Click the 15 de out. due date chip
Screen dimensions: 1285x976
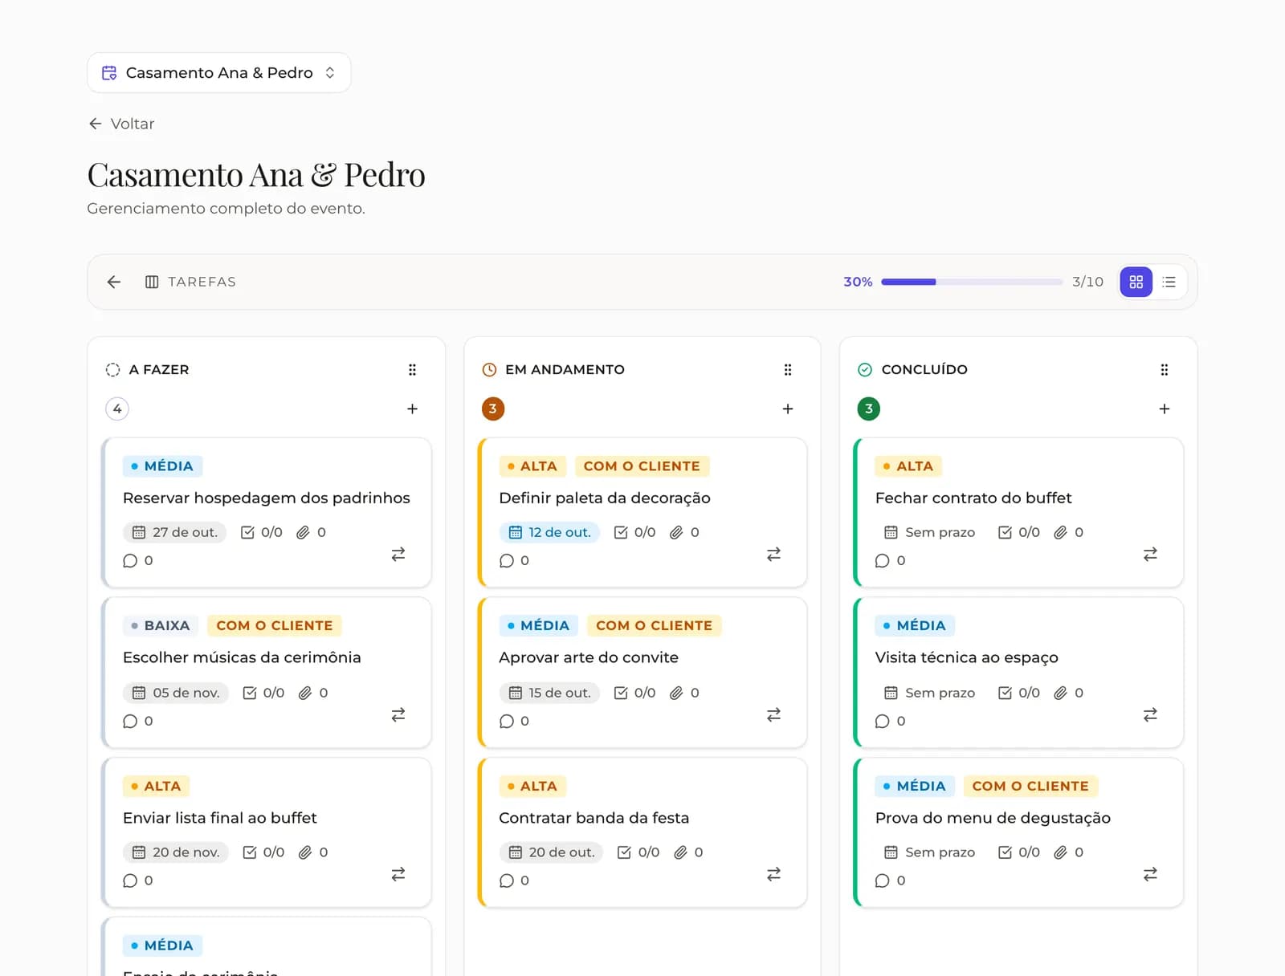pos(549,693)
